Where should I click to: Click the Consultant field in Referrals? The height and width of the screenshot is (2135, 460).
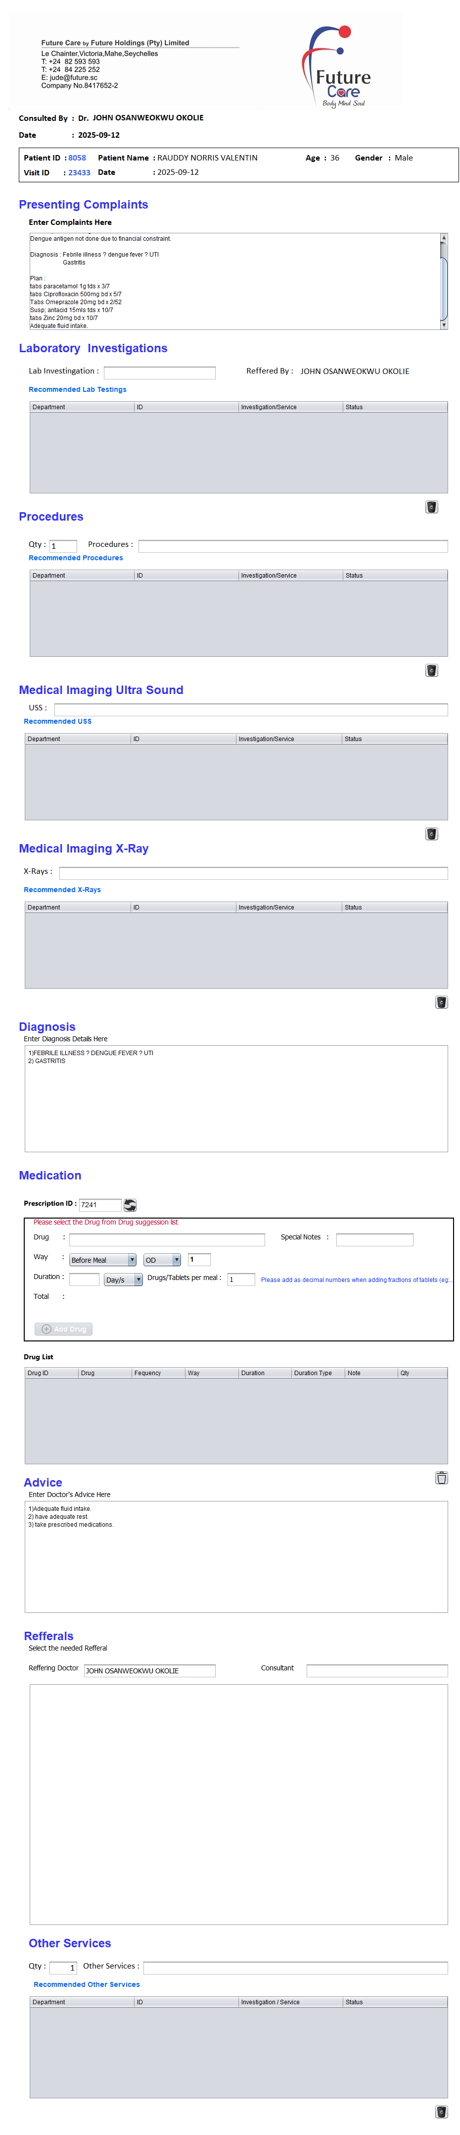pyautogui.click(x=376, y=1670)
